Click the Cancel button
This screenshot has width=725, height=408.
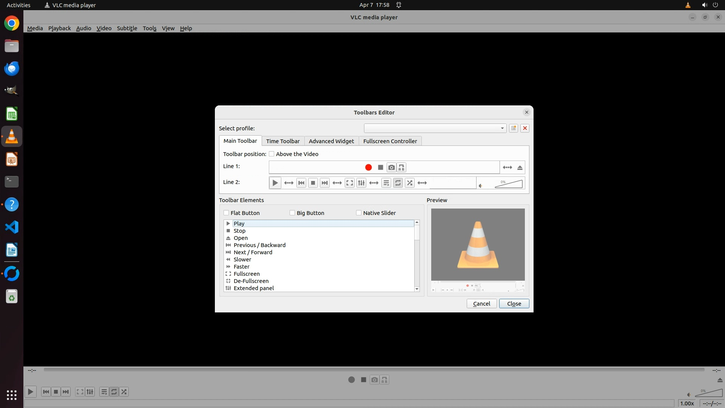[x=481, y=303]
